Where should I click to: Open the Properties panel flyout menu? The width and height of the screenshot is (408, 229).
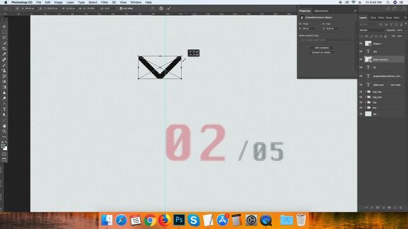355,11
